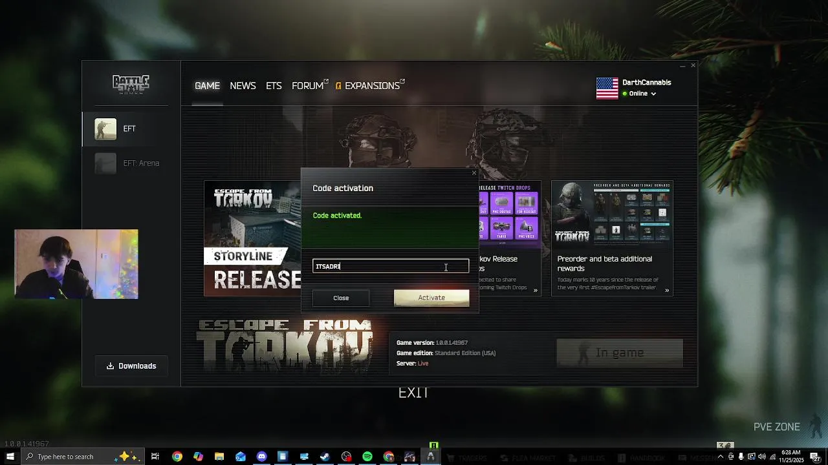This screenshot has width=828, height=465.
Task: Expand the Preorder rewards article arrow
Action: (x=667, y=291)
